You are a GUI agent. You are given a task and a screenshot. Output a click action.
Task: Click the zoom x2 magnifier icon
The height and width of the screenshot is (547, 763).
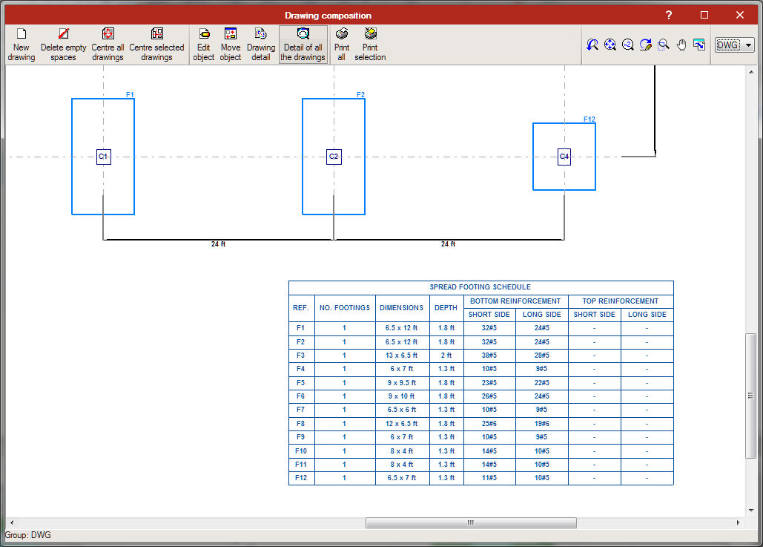point(628,45)
